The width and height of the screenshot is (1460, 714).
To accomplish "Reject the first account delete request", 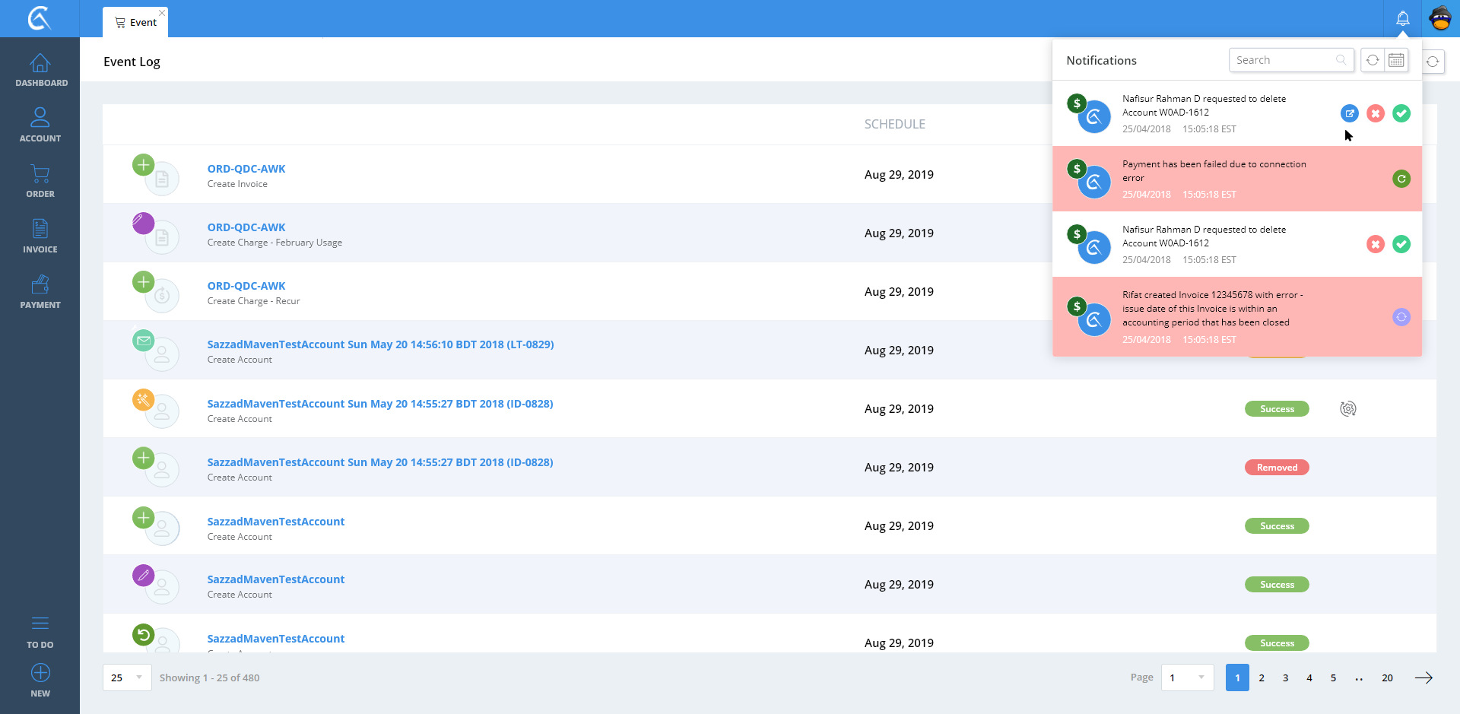I will 1375,113.
